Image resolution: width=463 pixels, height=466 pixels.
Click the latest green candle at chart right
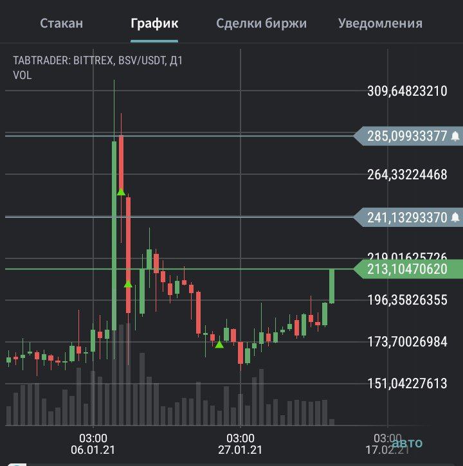point(332,287)
